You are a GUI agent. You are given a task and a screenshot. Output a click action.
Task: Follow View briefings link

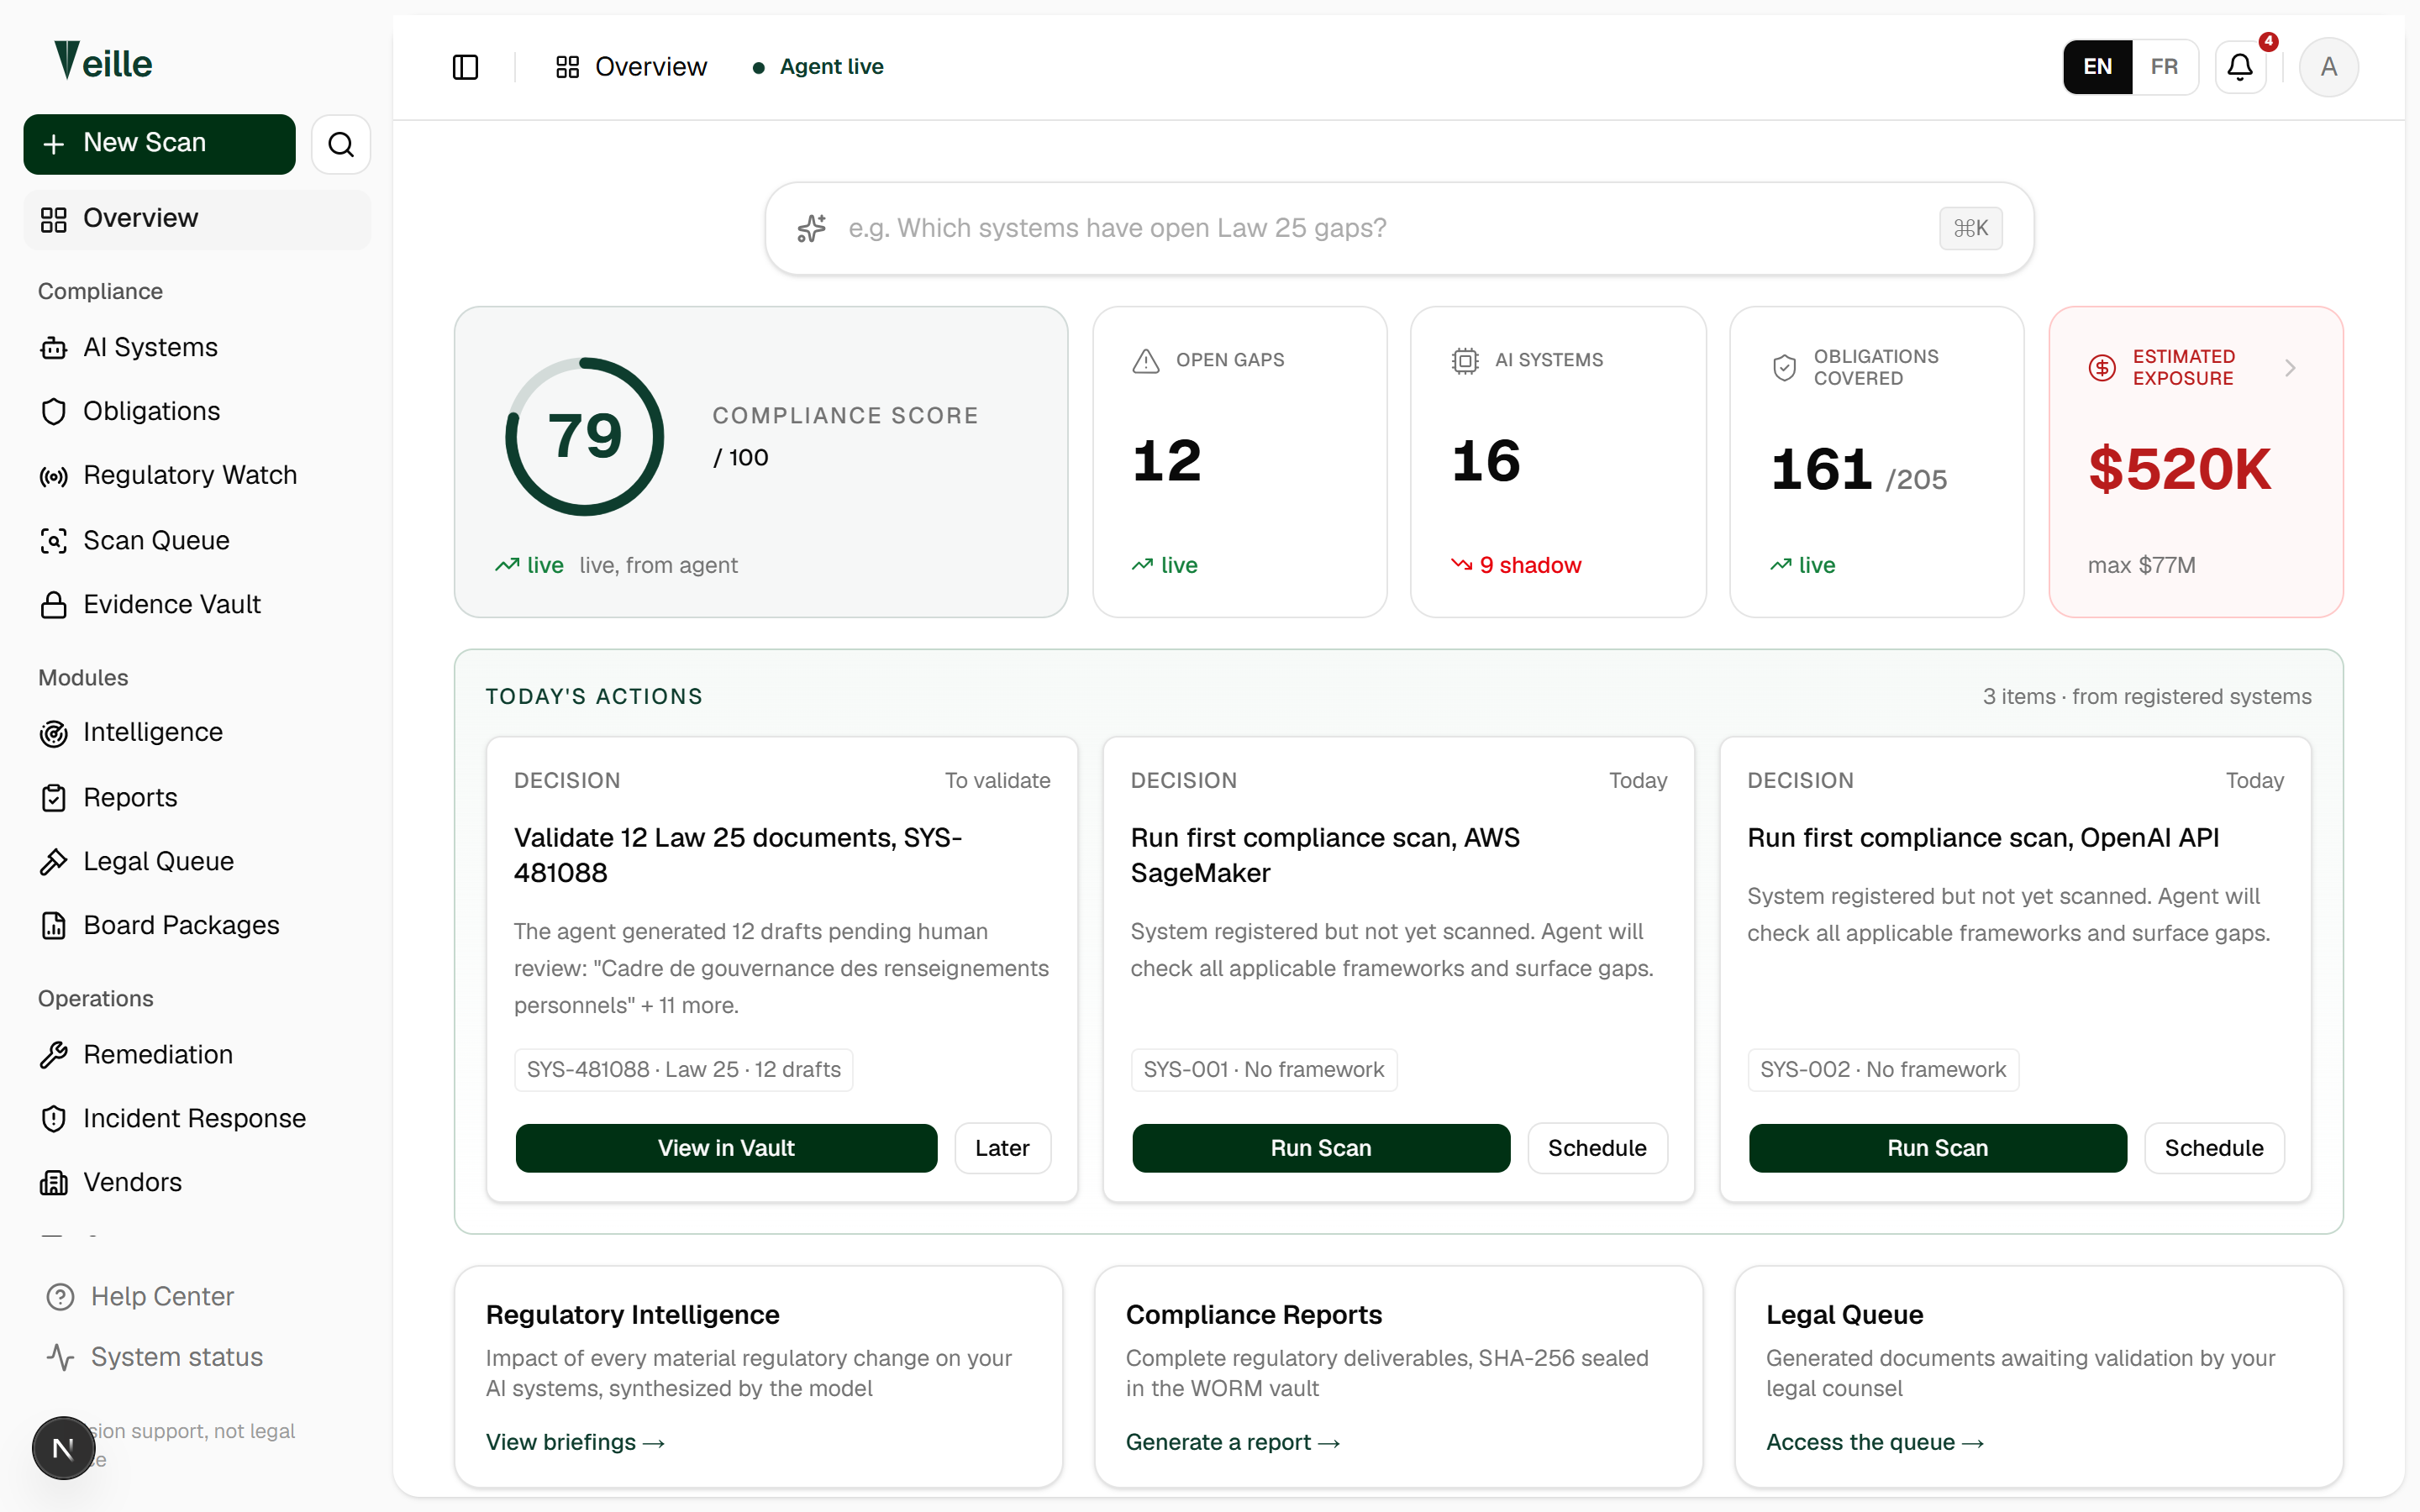[575, 1442]
